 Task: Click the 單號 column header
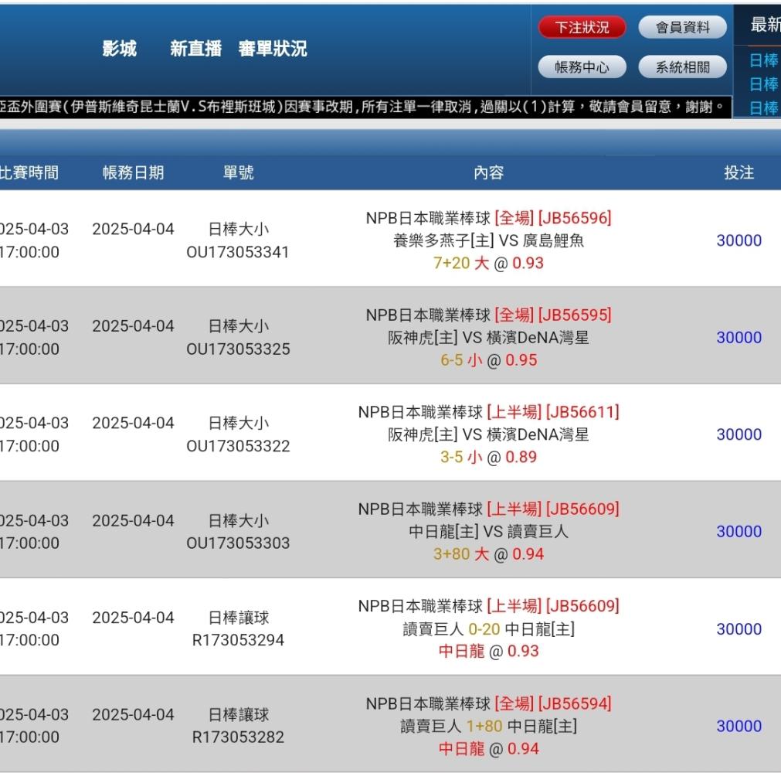tap(238, 172)
